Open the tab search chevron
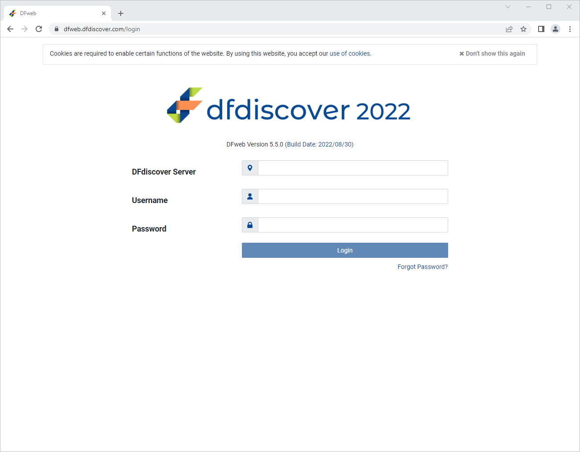The width and height of the screenshot is (580, 452). (x=508, y=7)
